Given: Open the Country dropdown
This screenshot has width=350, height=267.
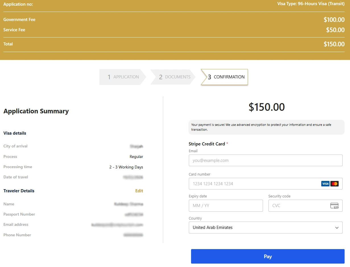Looking at the screenshot, I should [266, 228].
